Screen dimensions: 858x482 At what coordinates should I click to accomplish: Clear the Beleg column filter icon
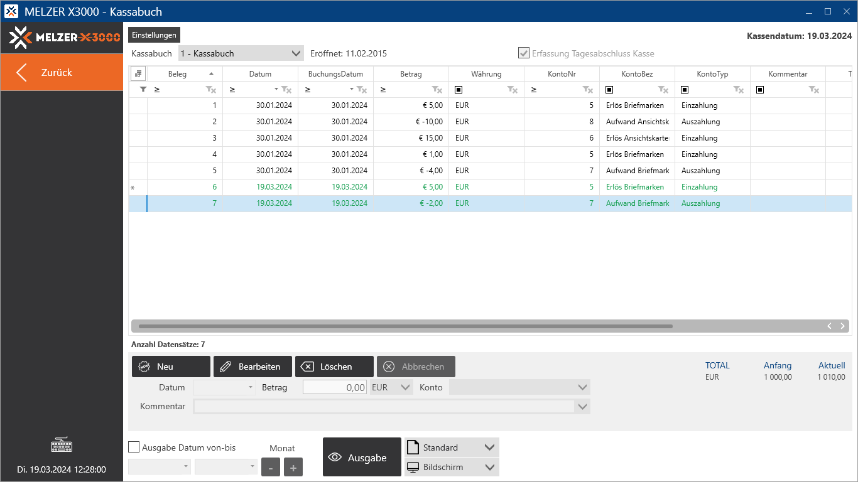pos(211,90)
